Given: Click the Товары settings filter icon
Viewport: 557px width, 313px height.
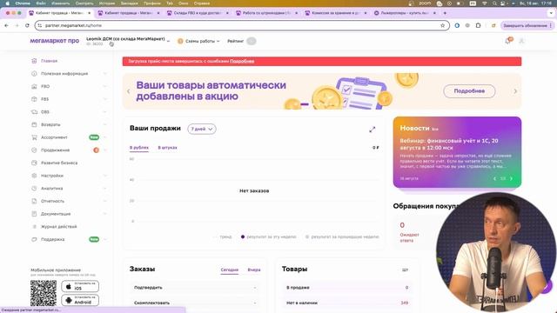Looking at the screenshot, I should [405, 270].
